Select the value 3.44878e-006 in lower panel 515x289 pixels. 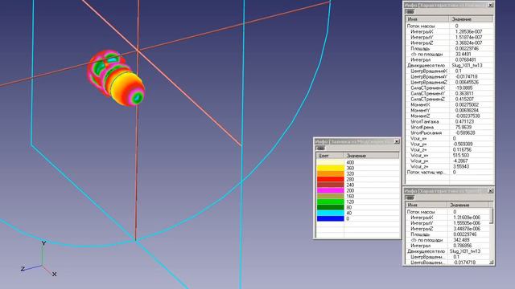tap(467, 229)
